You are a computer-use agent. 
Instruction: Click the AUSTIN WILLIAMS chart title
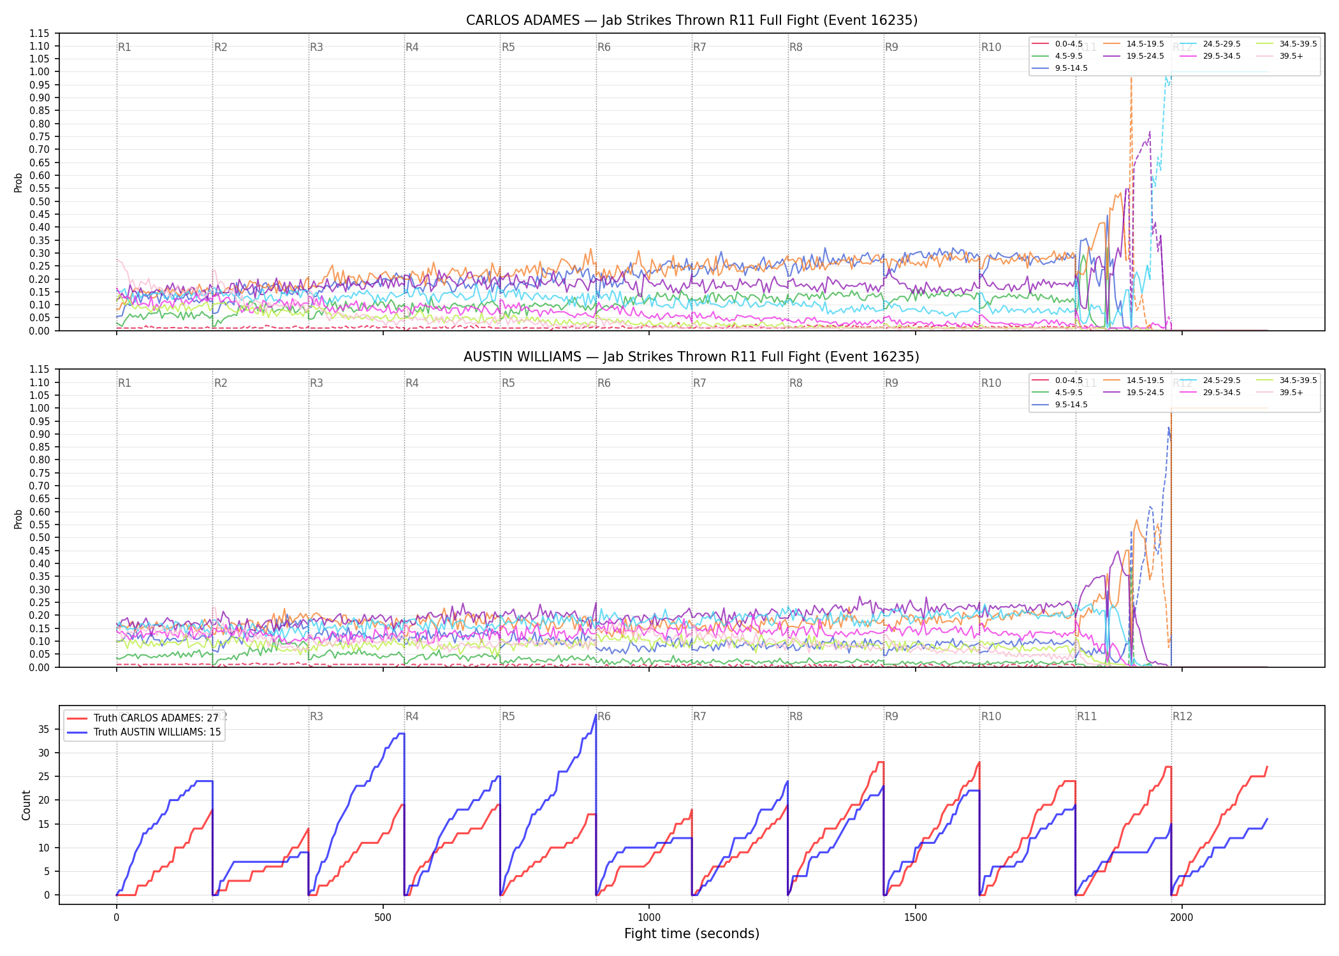point(692,357)
